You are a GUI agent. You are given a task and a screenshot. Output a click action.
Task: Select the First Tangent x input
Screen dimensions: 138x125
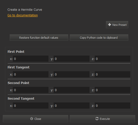(x=31, y=74)
